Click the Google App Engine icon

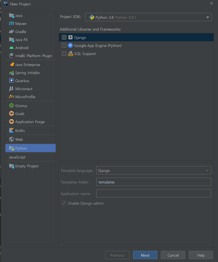[x=70, y=45]
